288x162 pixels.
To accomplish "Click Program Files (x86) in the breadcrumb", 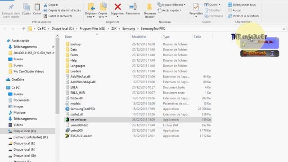I will click(x=92, y=29).
